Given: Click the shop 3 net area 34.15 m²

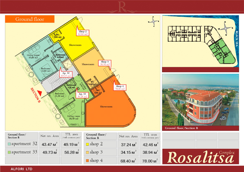Looking at the screenshot, I should click(129, 152).
